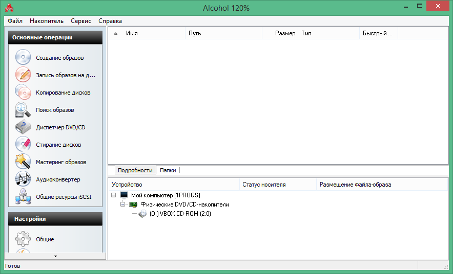Switch to the Подробности tab
The height and width of the screenshot is (274, 453).
(135, 170)
